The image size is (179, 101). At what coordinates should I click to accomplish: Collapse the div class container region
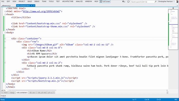pos(5,39)
